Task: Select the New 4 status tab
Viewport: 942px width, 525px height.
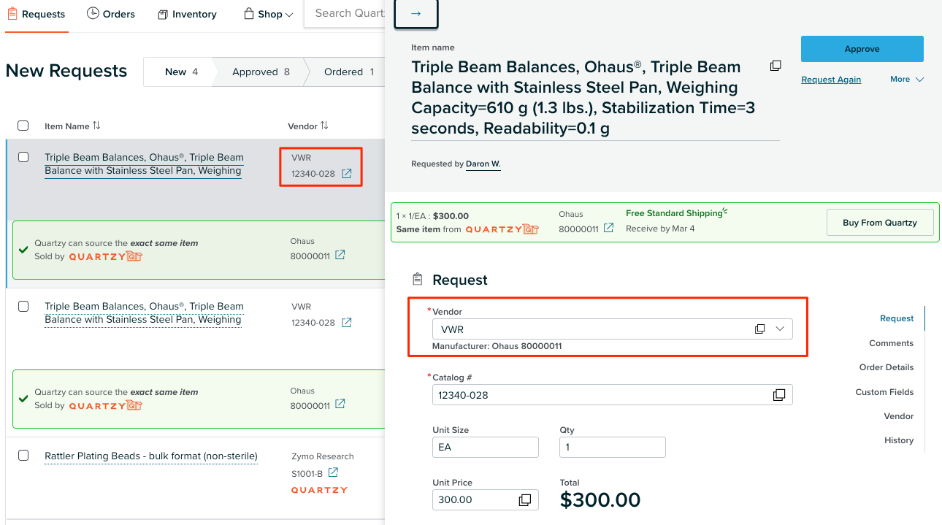Action: pos(181,72)
